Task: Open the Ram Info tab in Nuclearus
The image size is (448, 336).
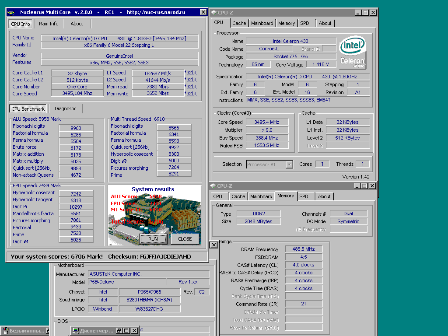Action: point(49,24)
